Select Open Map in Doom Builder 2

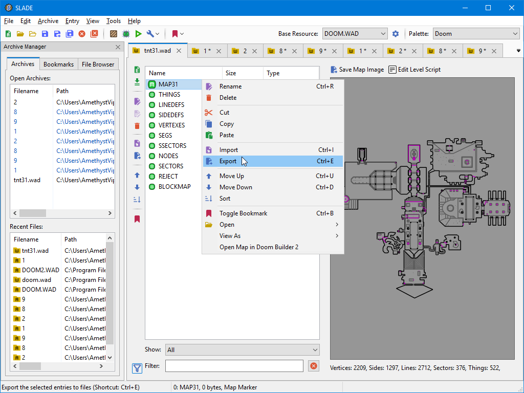tap(258, 247)
